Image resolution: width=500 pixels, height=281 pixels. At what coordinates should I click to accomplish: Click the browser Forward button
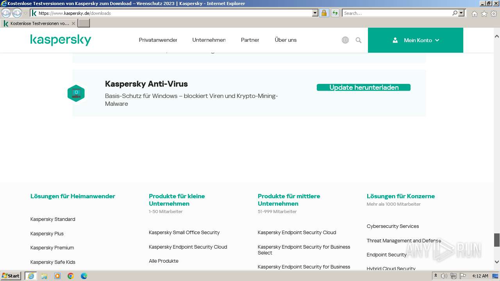[x=17, y=13]
